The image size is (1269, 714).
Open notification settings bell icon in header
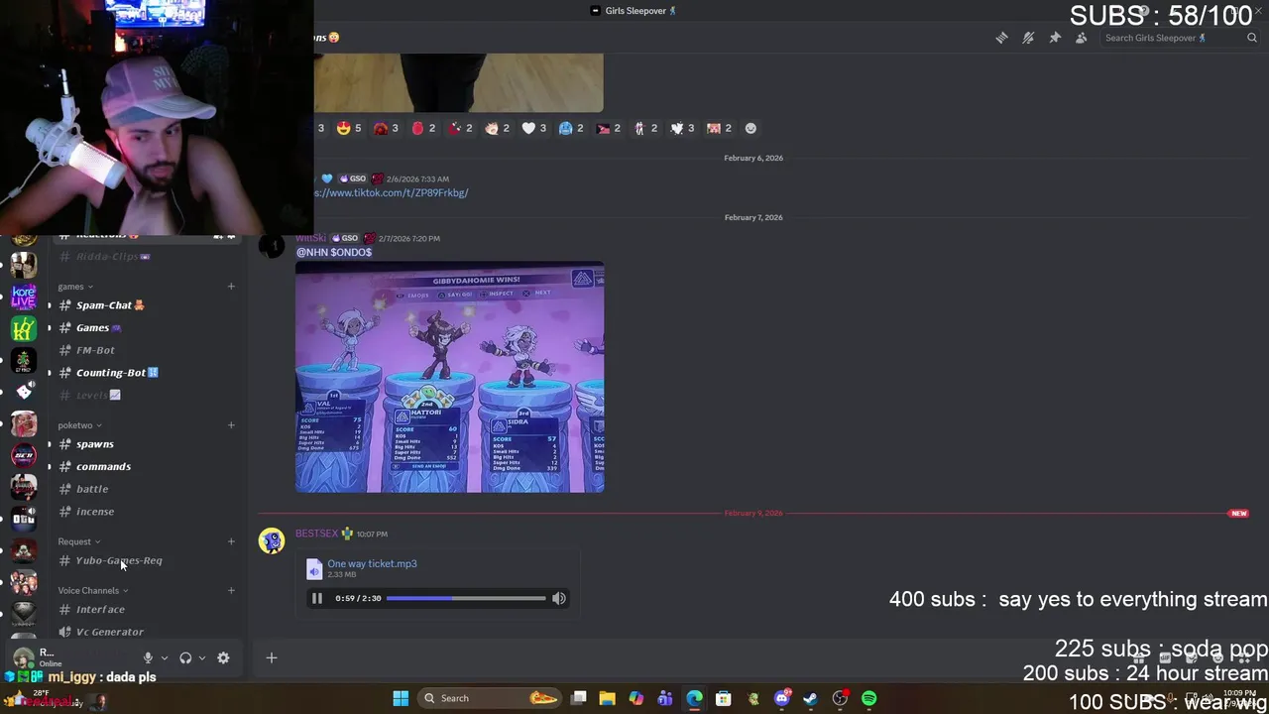coord(1028,38)
